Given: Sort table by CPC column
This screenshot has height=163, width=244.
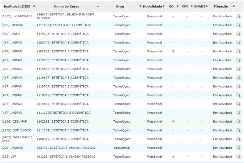Looking at the screenshot, I should 192,7.
